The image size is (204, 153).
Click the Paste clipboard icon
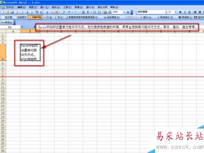56,12
